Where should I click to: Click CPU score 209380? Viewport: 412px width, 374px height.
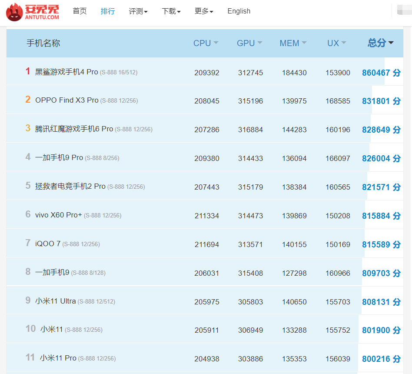click(x=207, y=158)
